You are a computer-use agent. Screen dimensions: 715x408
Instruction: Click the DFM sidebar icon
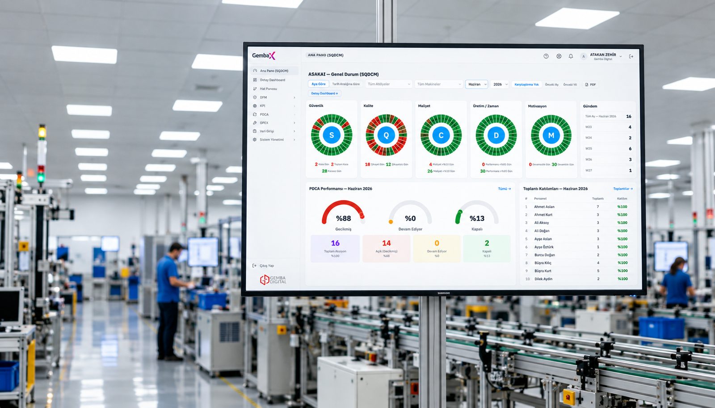[255, 97]
